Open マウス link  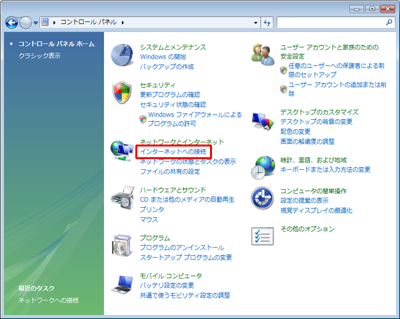[x=149, y=219]
